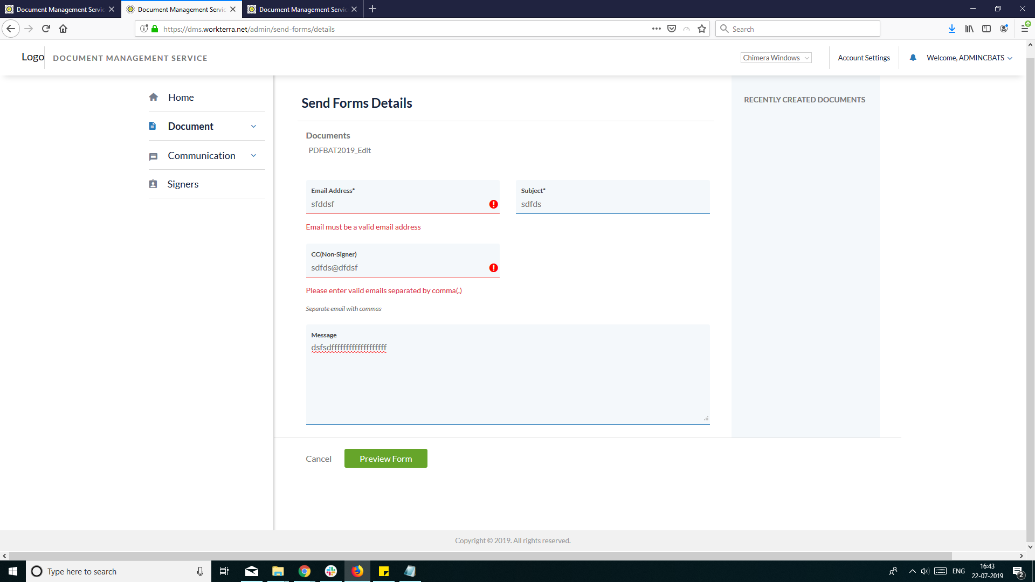
Task: Click the Cancel link
Action: [319, 459]
